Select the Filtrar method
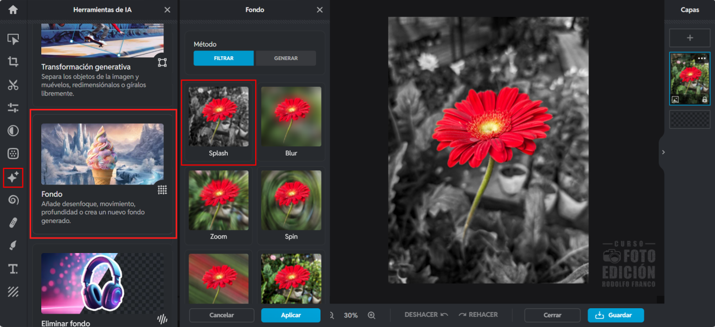Viewport: 715px width, 327px height. 224,58
